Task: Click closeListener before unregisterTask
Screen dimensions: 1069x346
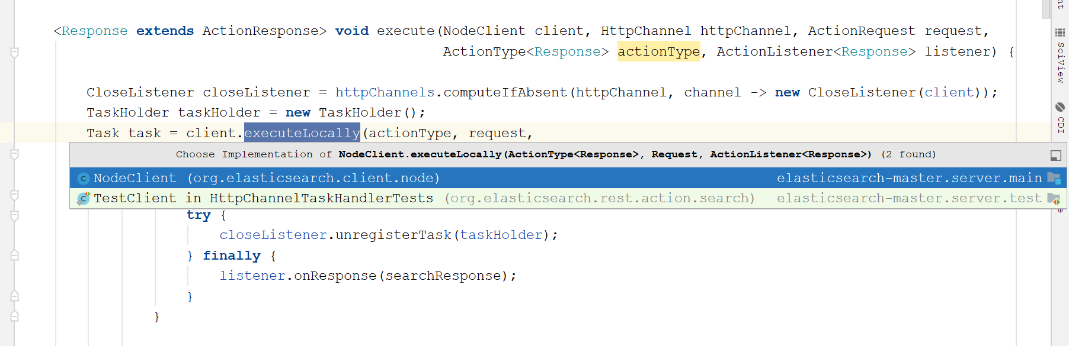Action: pos(273,235)
